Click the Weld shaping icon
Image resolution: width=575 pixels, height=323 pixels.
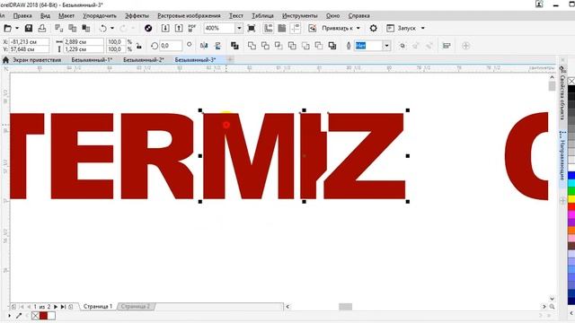click(252, 46)
